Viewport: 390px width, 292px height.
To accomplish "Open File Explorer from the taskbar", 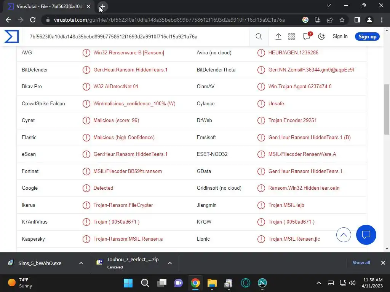I will [212, 283].
